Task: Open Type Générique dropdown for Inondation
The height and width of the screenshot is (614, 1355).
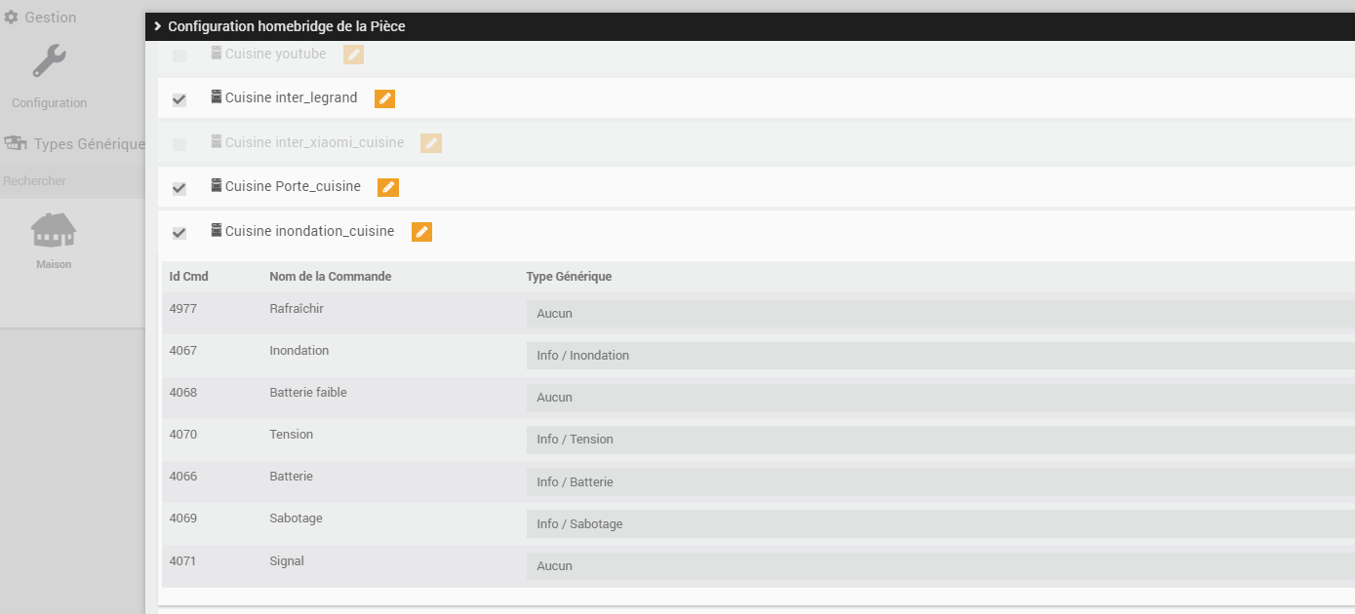Action: click(x=940, y=356)
